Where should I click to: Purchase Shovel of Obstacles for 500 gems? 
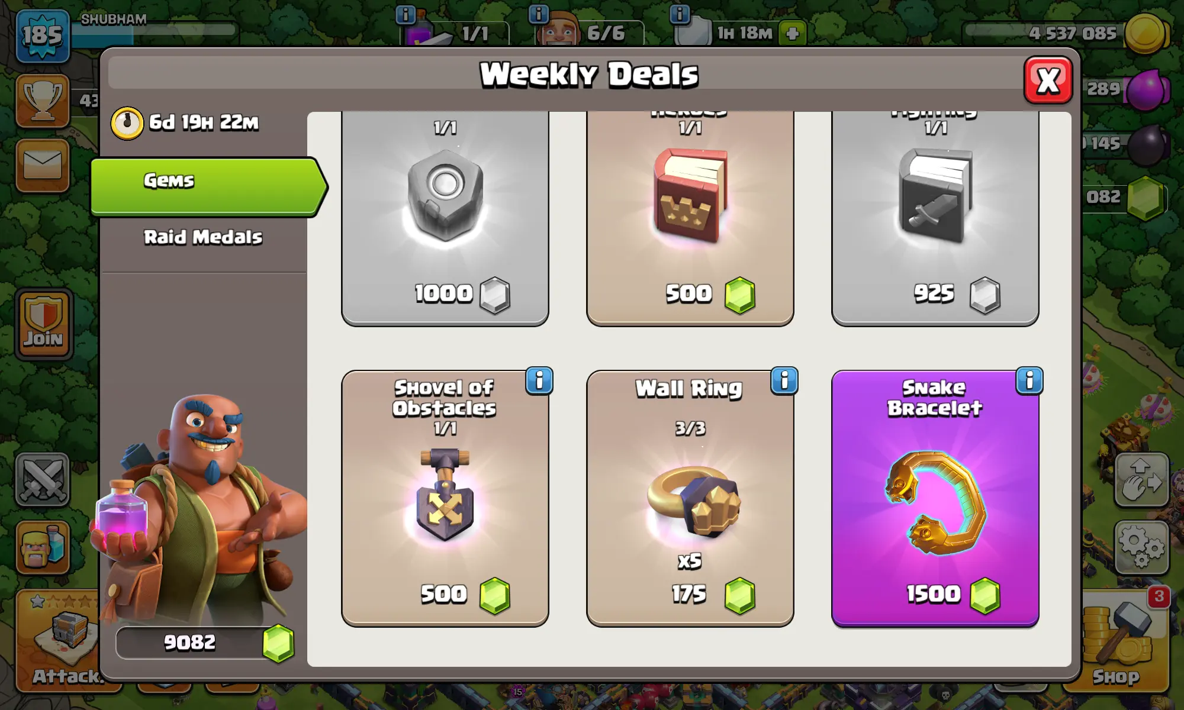point(445,499)
